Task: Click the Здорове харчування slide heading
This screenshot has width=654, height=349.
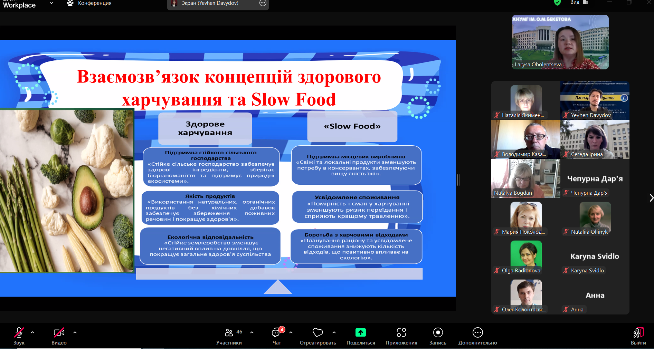Action: click(205, 128)
